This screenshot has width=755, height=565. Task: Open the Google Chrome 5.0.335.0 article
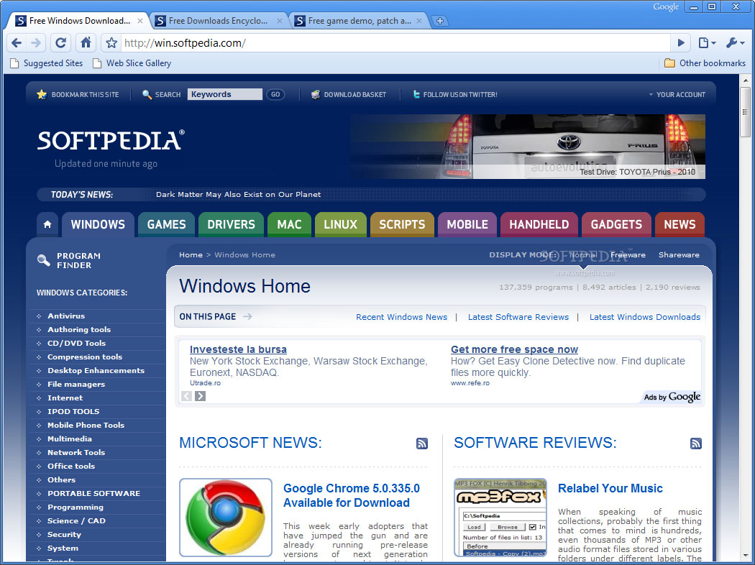(x=352, y=495)
